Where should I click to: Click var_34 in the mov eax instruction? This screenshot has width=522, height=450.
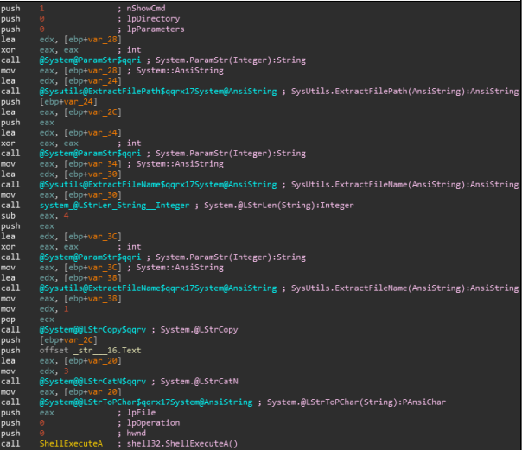click(x=103, y=163)
